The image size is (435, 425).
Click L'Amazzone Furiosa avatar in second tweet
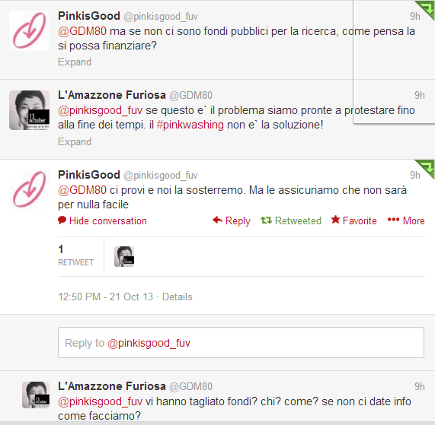tap(29, 110)
